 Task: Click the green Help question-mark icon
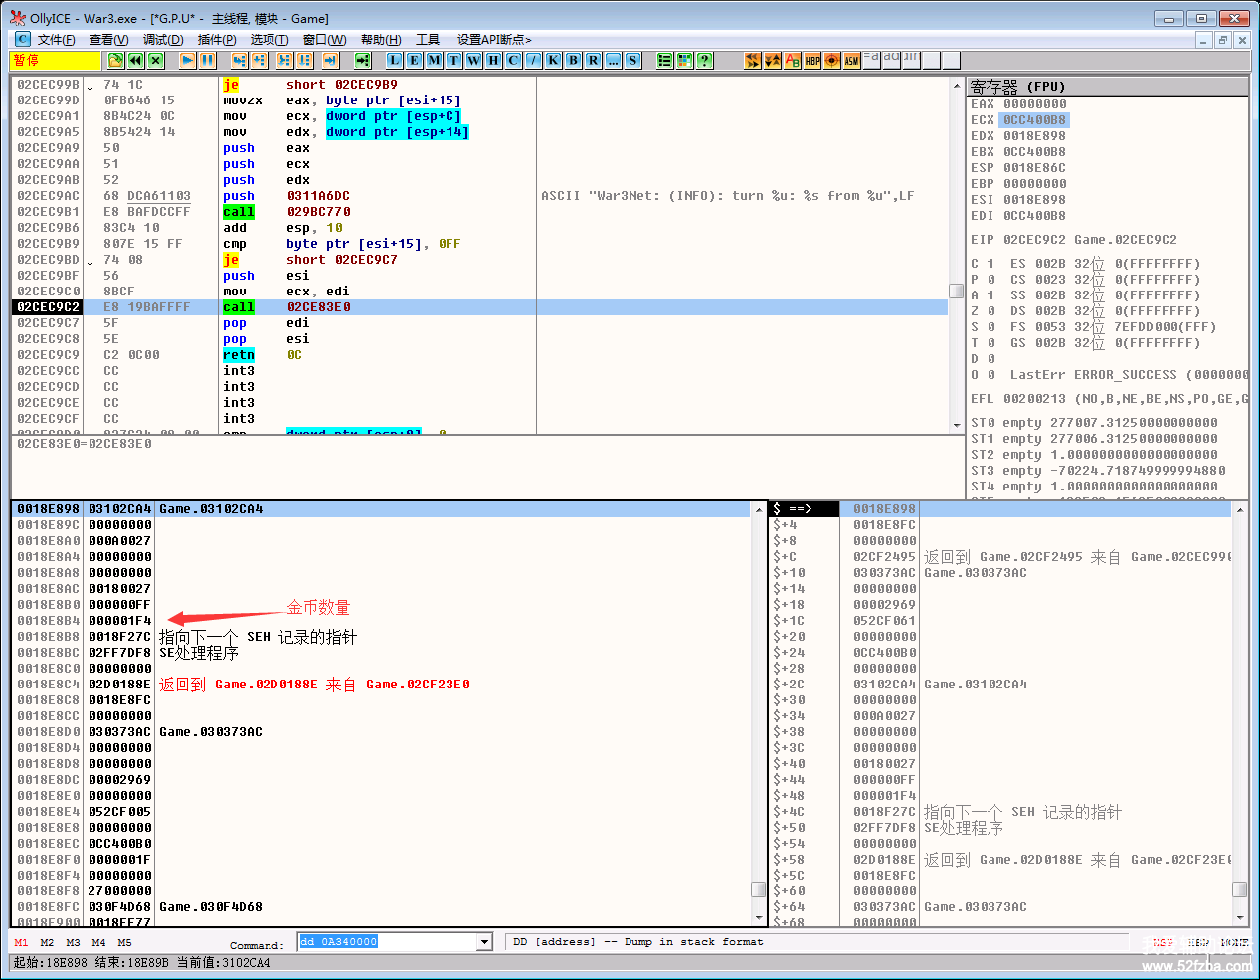pos(704,60)
